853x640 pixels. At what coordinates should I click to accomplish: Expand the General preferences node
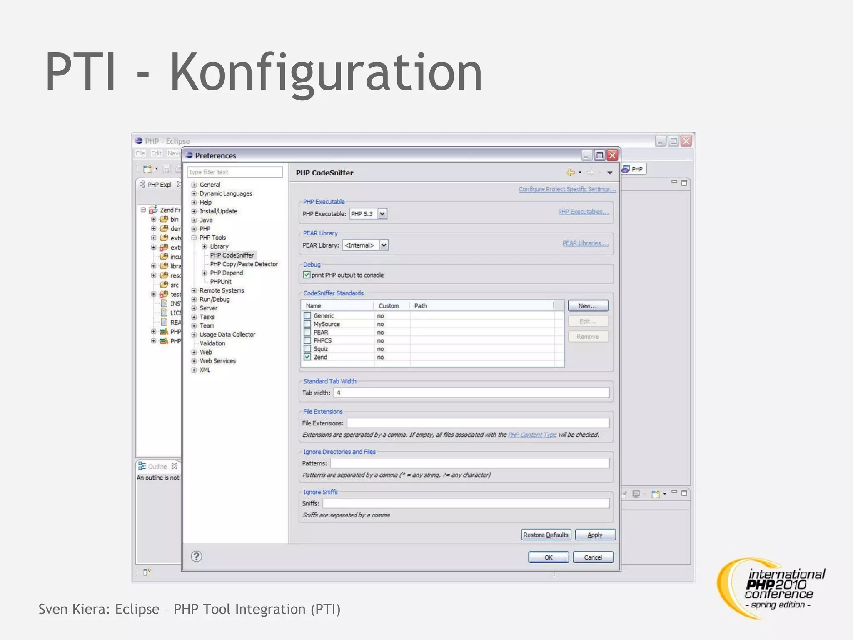click(x=194, y=185)
